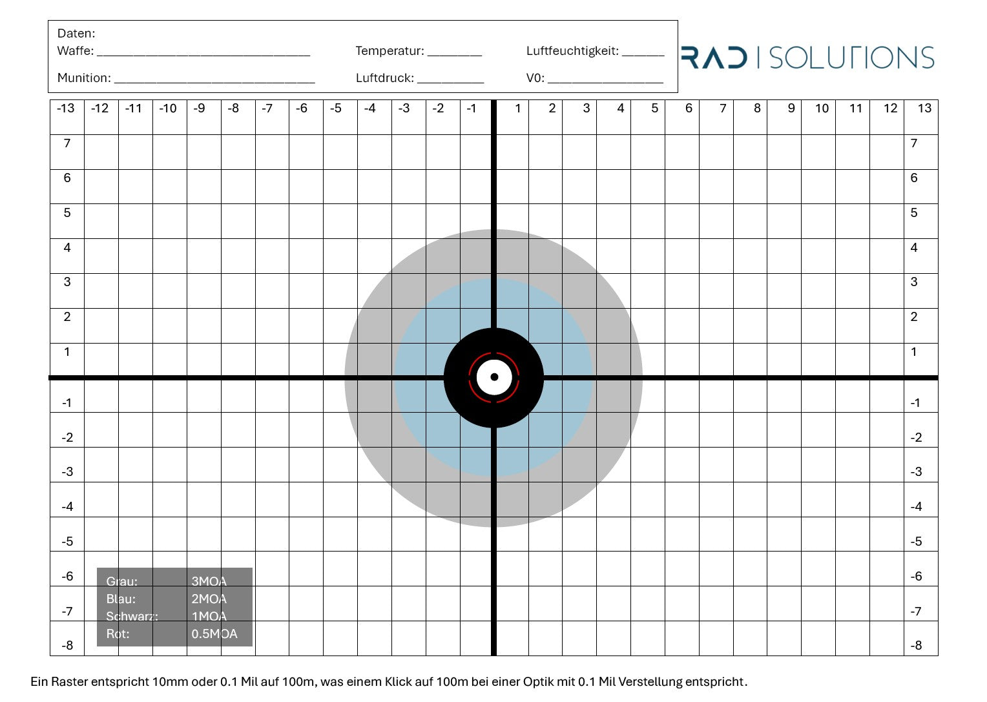
Task: Select the Temperatur blank field
Action: [x=454, y=52]
